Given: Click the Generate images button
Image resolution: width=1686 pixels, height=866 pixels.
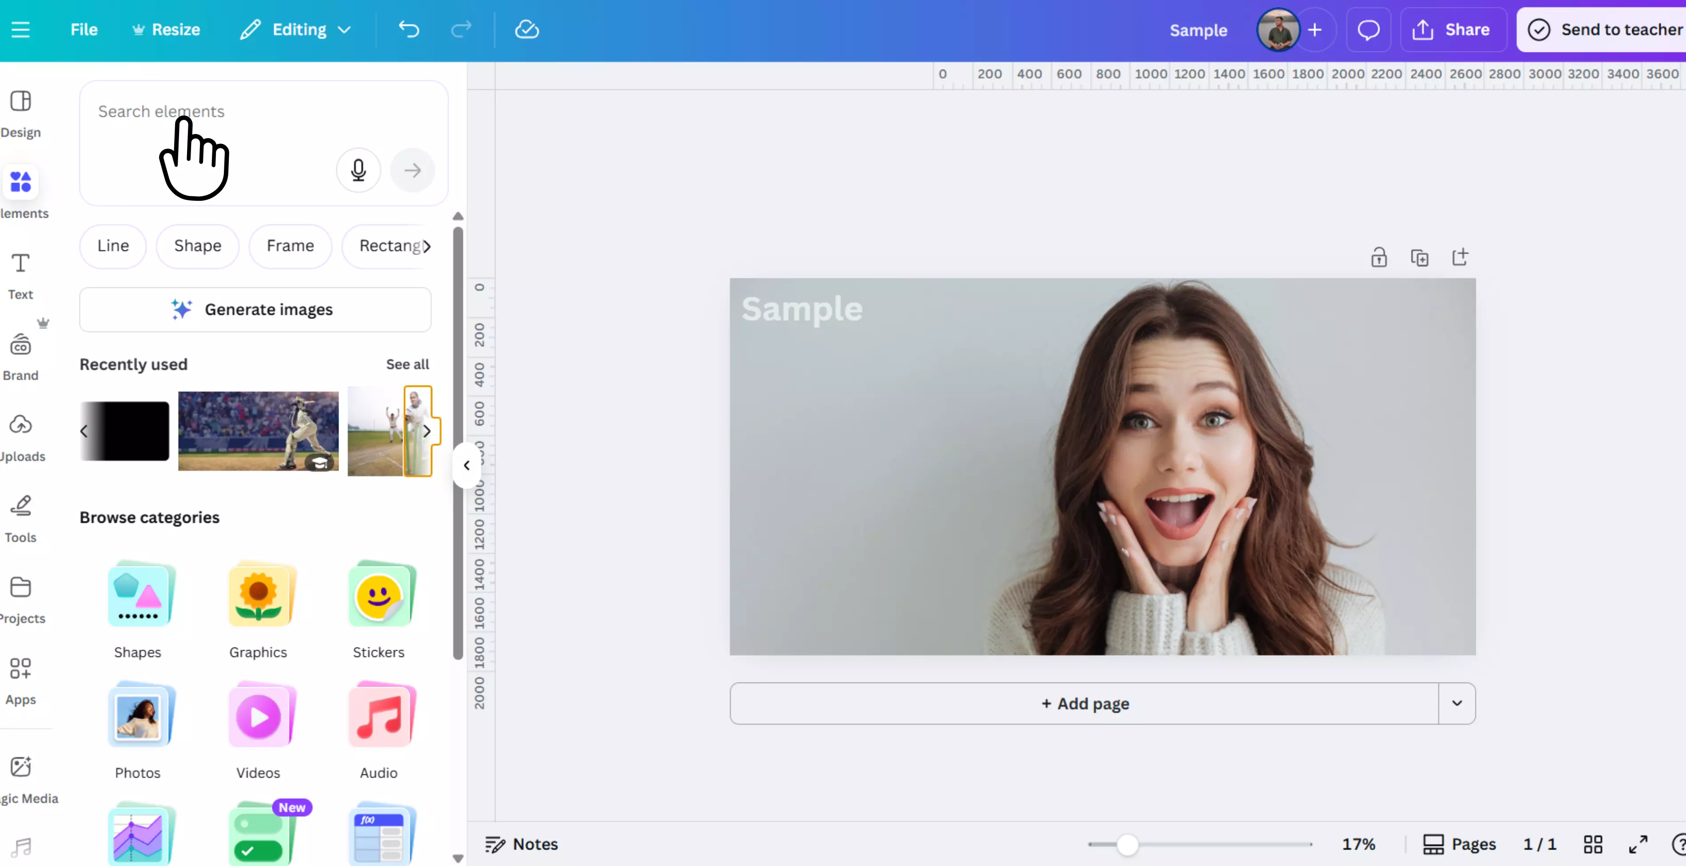Looking at the screenshot, I should point(255,310).
